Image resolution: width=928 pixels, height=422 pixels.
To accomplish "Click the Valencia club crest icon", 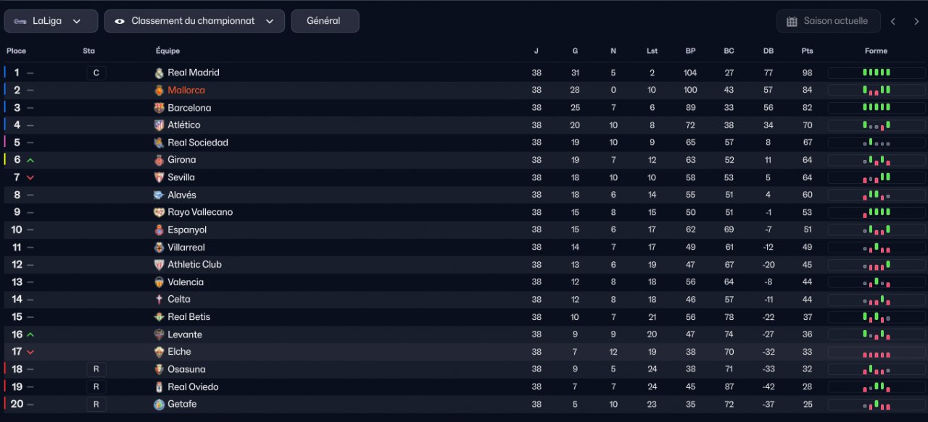I will pos(159,282).
